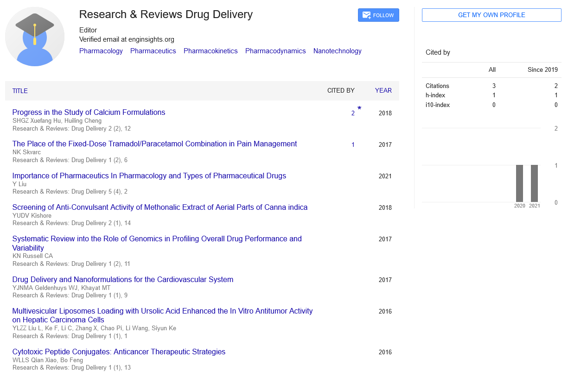Click the 2021 bar in the citations chart
Viewport: 568px width, 377px height.
[534, 183]
